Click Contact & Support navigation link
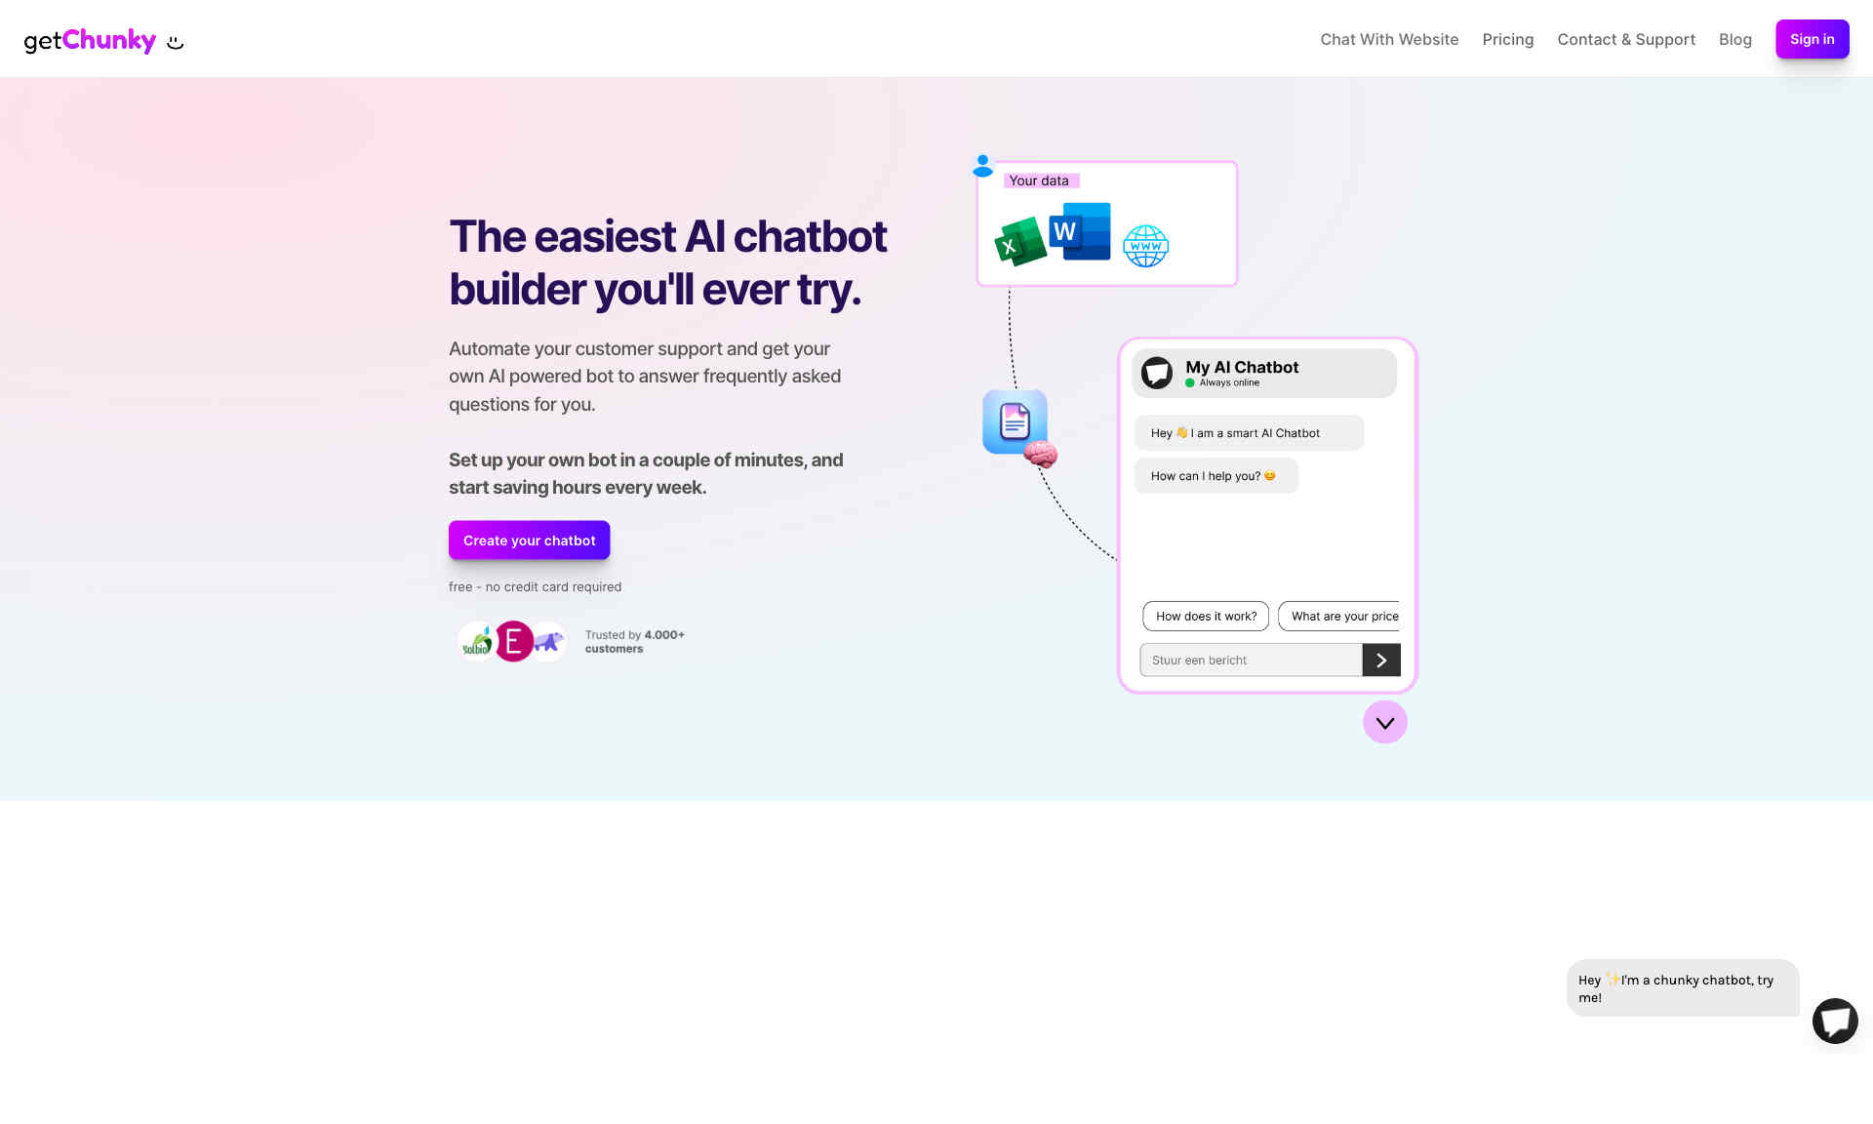 pos(1625,39)
